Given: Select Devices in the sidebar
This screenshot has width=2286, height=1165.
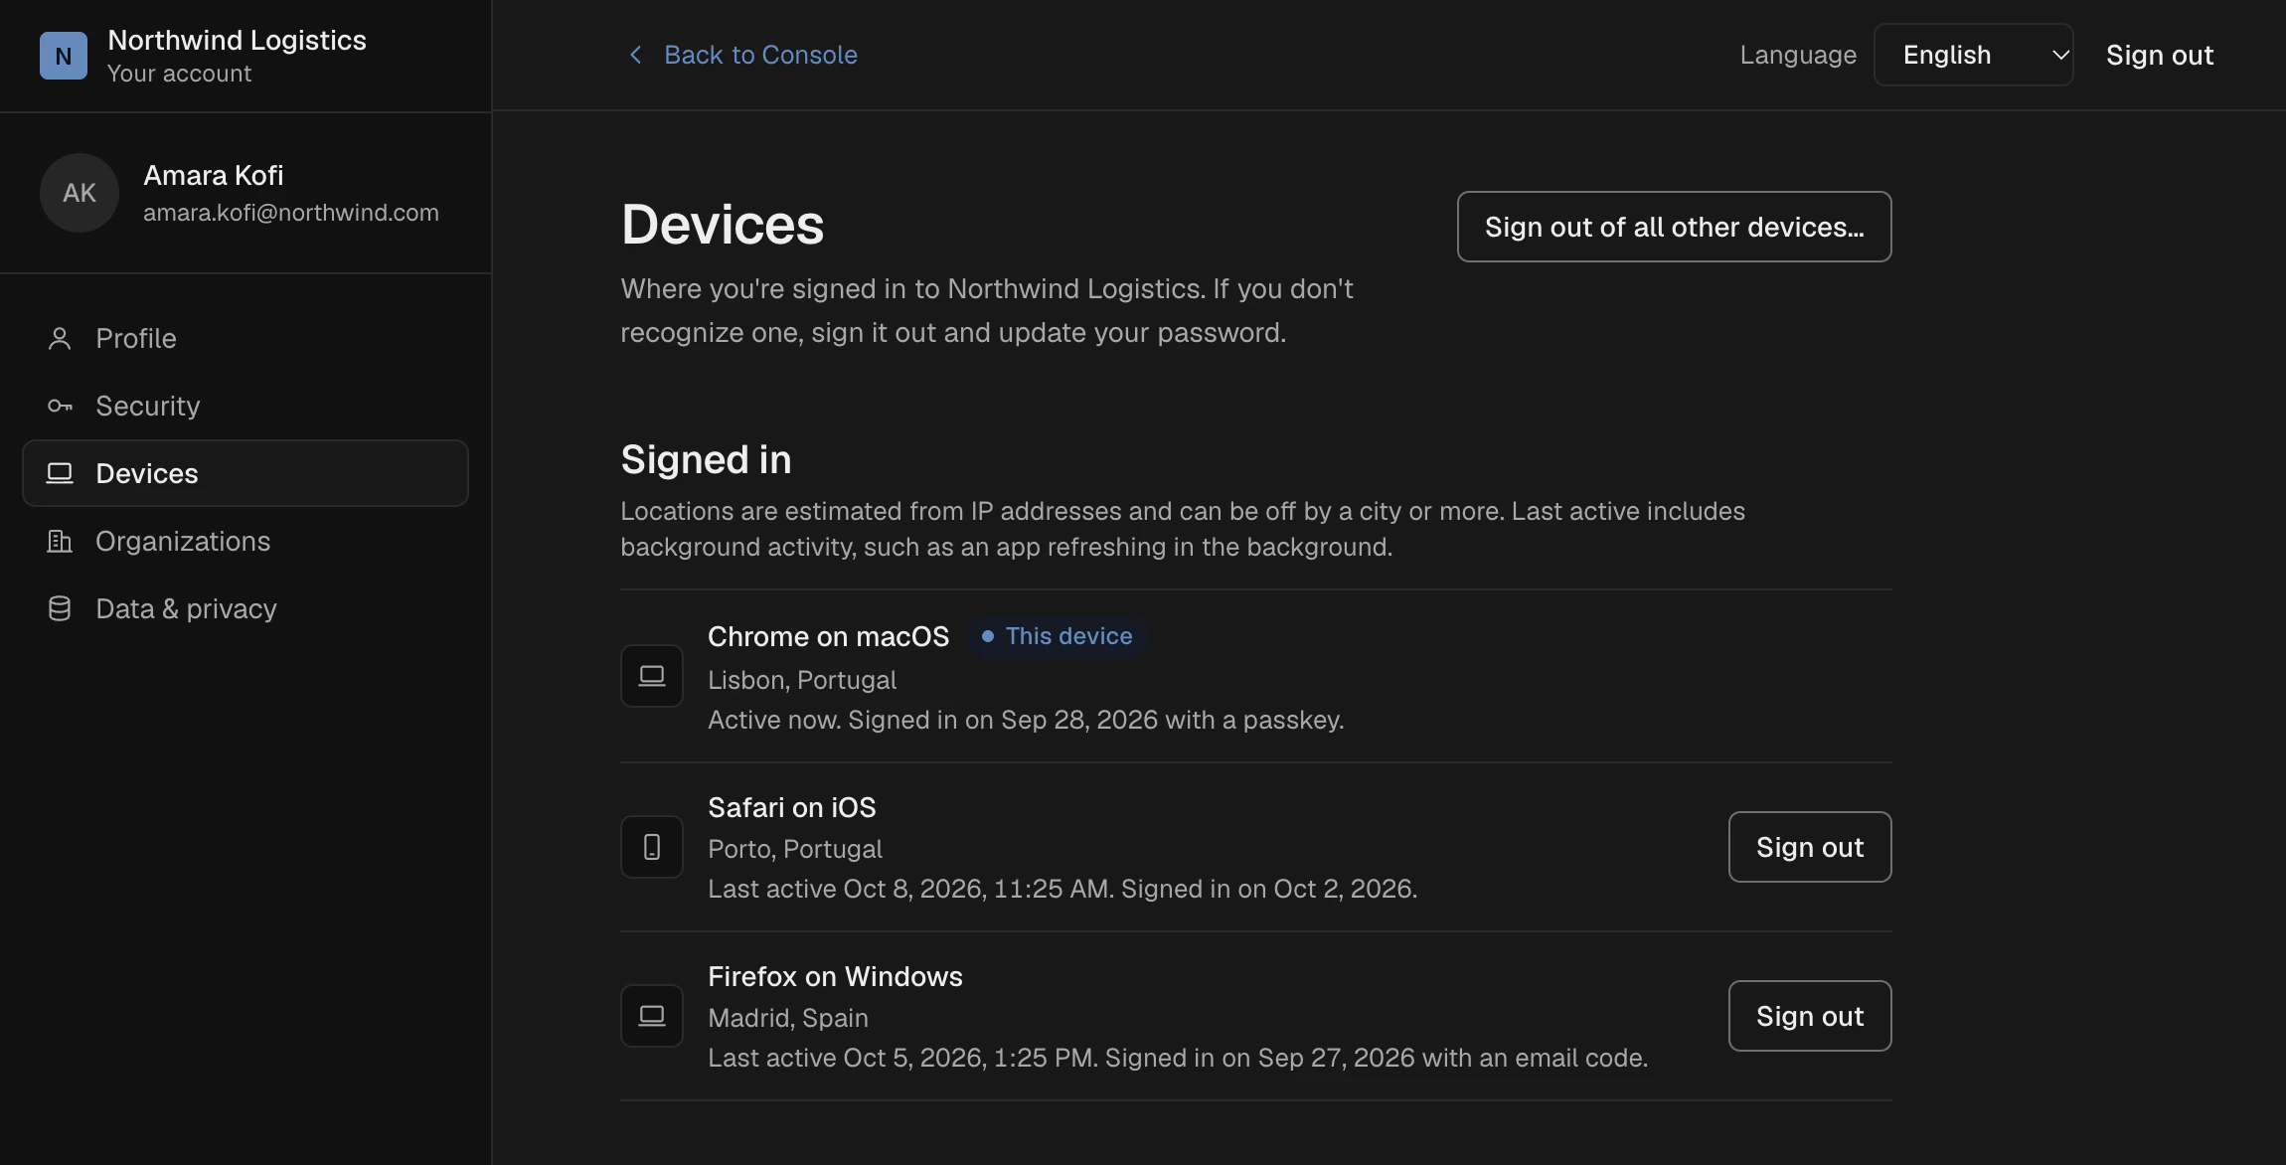Looking at the screenshot, I should coord(245,474).
